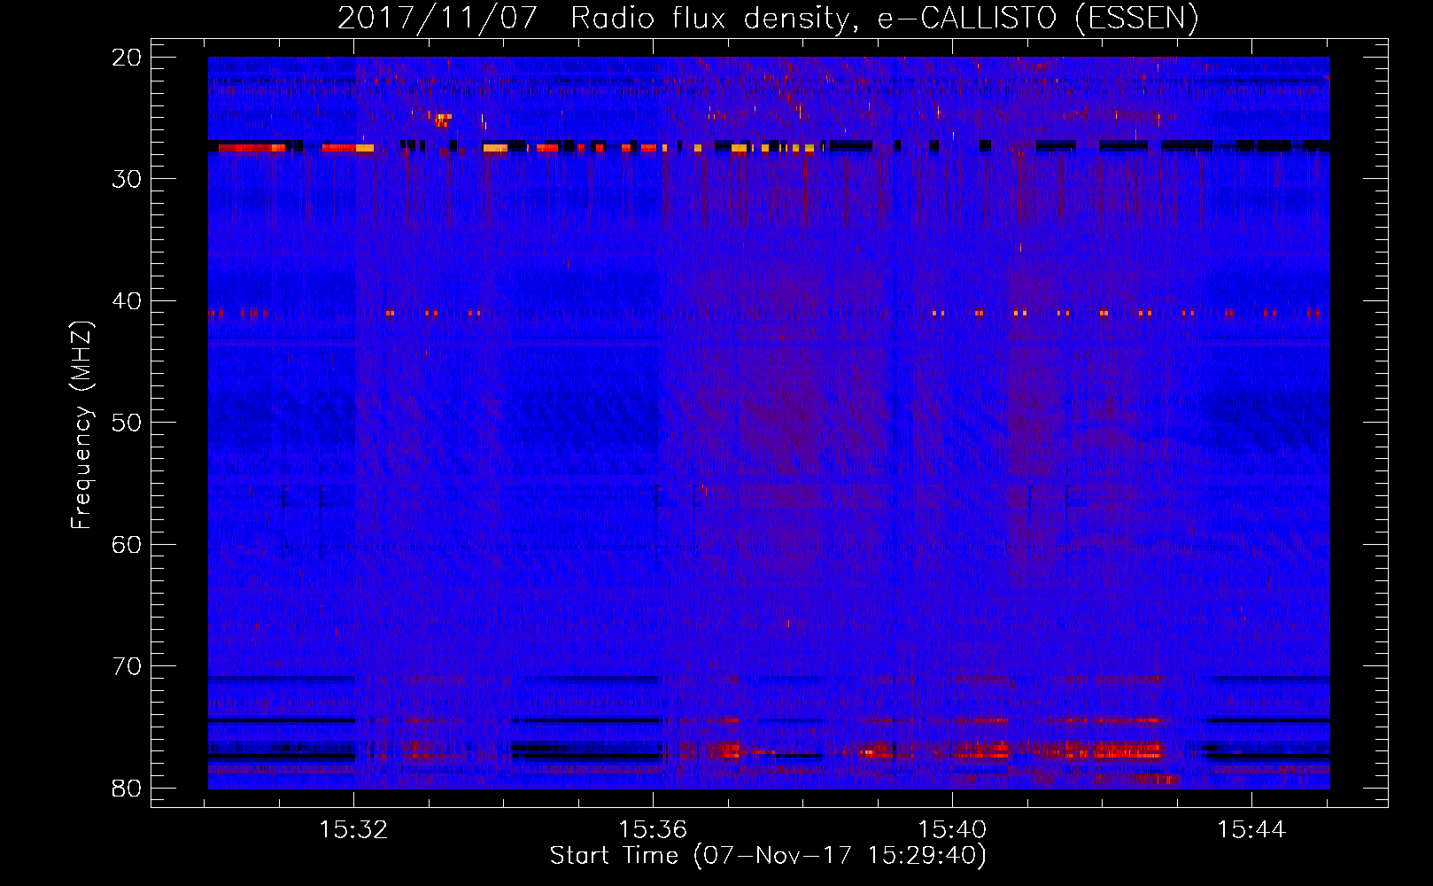Click the 50 frequency tick label
1433x886 pixels.
(128, 423)
